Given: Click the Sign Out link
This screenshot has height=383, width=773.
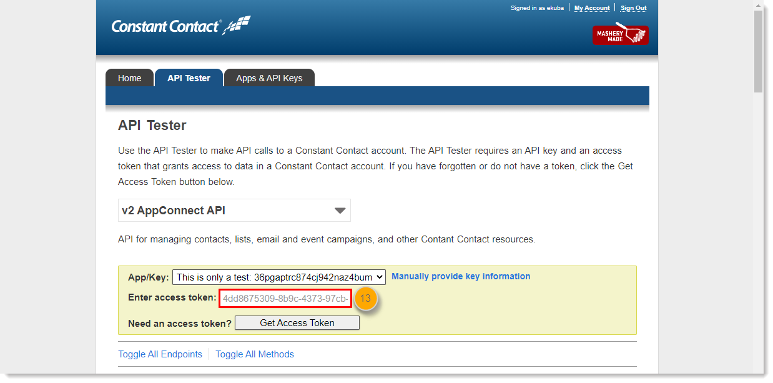Looking at the screenshot, I should click(633, 8).
